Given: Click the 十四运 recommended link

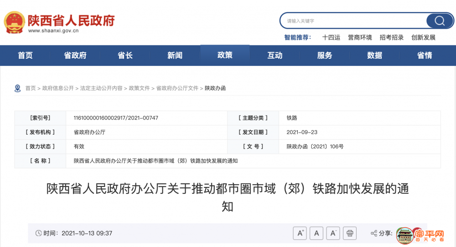Looking at the screenshot, I should 331,37.
